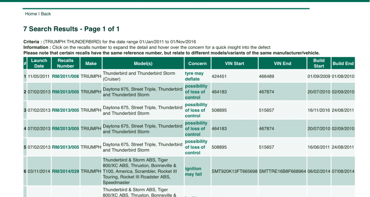Viewport: 370px width, 197px height.
Task: Click VIN end 467874 in row 4
Action: point(266,129)
